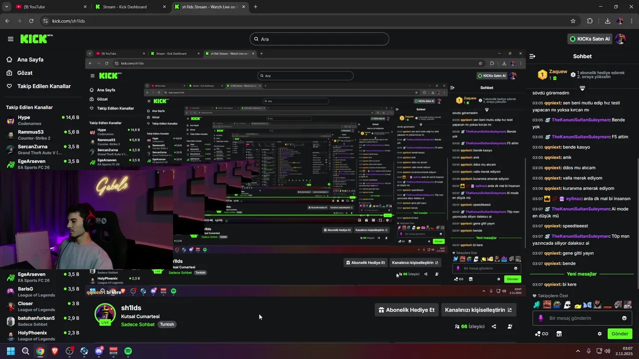Open Rammus53 channel in sidebar
Viewport: 639px width, 359px height.
pos(43,135)
